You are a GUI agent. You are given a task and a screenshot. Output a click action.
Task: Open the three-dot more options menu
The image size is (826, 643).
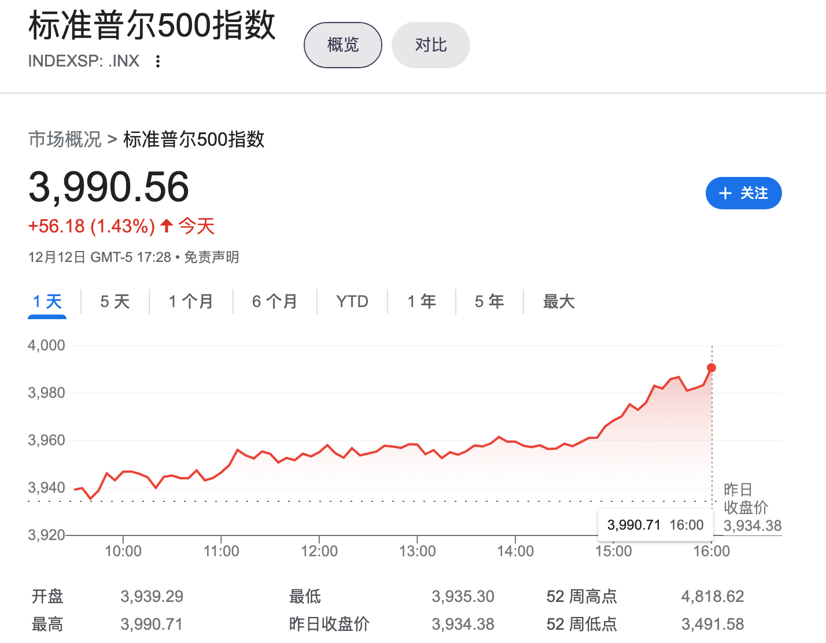pyautogui.click(x=158, y=61)
